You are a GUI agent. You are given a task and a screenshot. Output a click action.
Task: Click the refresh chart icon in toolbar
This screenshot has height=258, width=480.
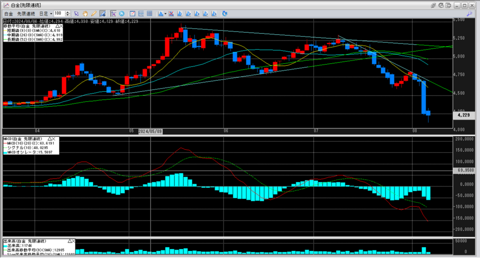click(x=225, y=14)
